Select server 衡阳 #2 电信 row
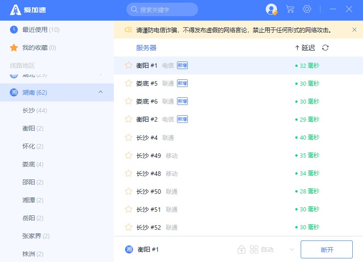Viewport: 363px width, 262px height. [x=238, y=119]
